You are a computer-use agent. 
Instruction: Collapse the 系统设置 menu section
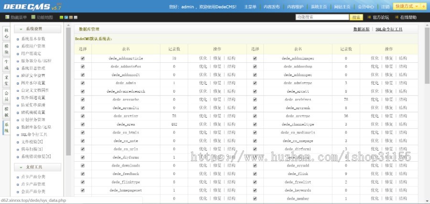click(38, 29)
